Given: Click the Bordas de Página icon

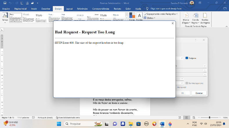Looking at the screenshot, I should click(x=205, y=18).
